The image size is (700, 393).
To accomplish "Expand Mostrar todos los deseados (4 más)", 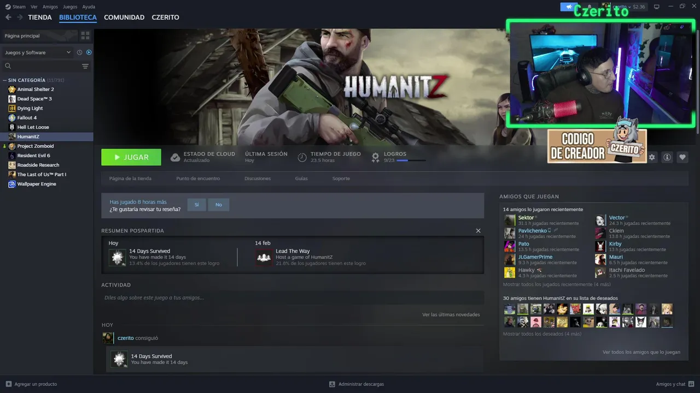I will coord(542,334).
